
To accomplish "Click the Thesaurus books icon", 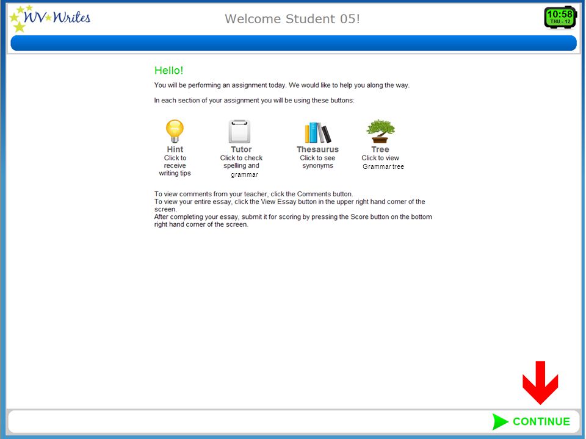I will coord(317,132).
